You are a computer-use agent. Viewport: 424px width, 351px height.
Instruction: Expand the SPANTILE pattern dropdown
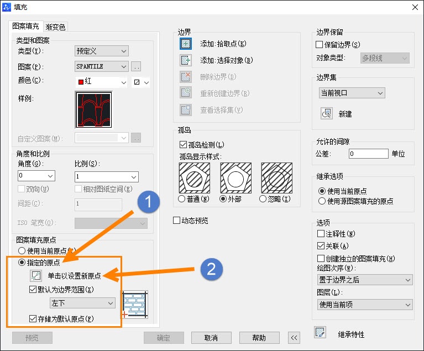[x=101, y=66]
